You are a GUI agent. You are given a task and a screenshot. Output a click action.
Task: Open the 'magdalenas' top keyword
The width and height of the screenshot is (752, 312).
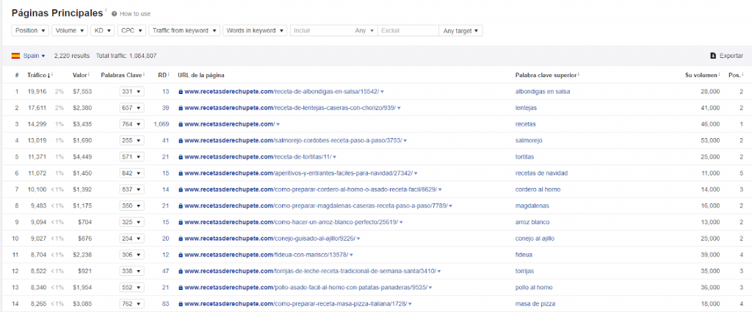532,206
